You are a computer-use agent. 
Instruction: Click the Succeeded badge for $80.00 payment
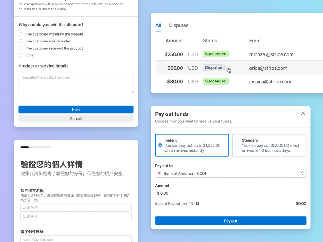[x=216, y=81]
